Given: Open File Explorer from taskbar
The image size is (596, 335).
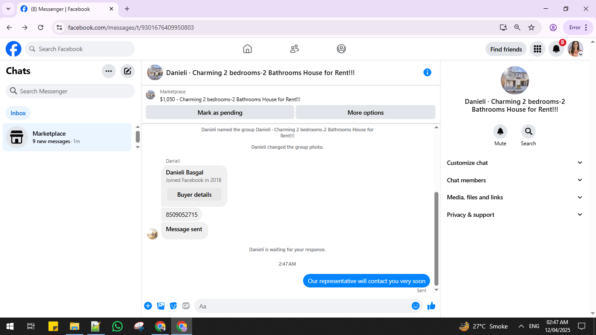Looking at the screenshot, I should click(x=74, y=326).
